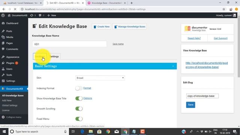240x135 pixels.
Task: Select All Knowledge Bases submenu
Action: pyautogui.click(x=13, y=96)
